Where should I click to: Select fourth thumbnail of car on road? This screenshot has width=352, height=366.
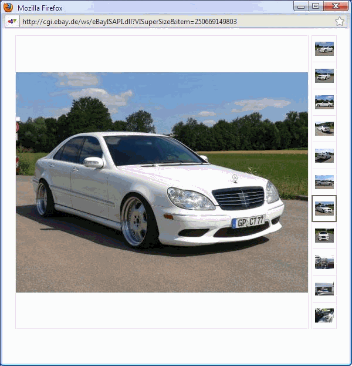coord(324,129)
